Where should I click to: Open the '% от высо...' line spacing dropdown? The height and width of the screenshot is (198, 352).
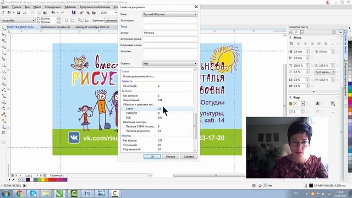(324, 72)
